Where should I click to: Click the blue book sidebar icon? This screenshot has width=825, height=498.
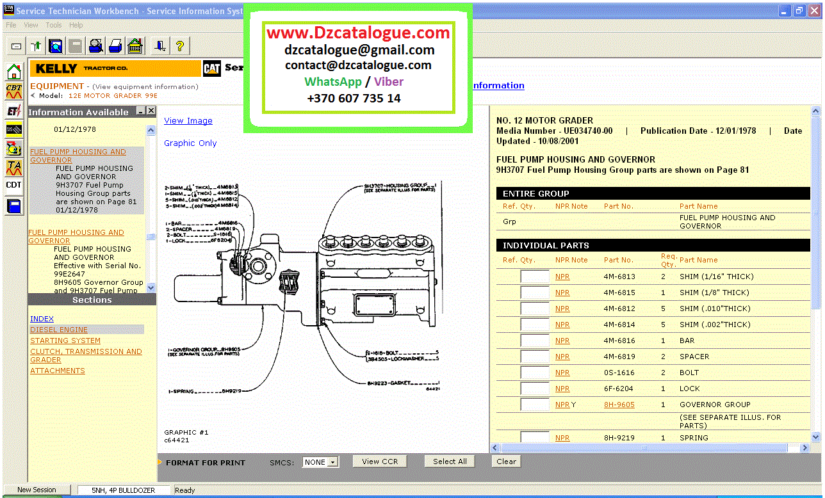14,206
